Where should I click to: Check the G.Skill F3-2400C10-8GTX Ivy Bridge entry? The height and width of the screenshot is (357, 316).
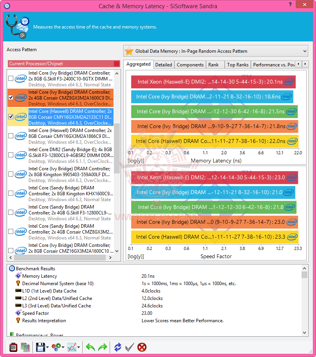click(x=11, y=79)
